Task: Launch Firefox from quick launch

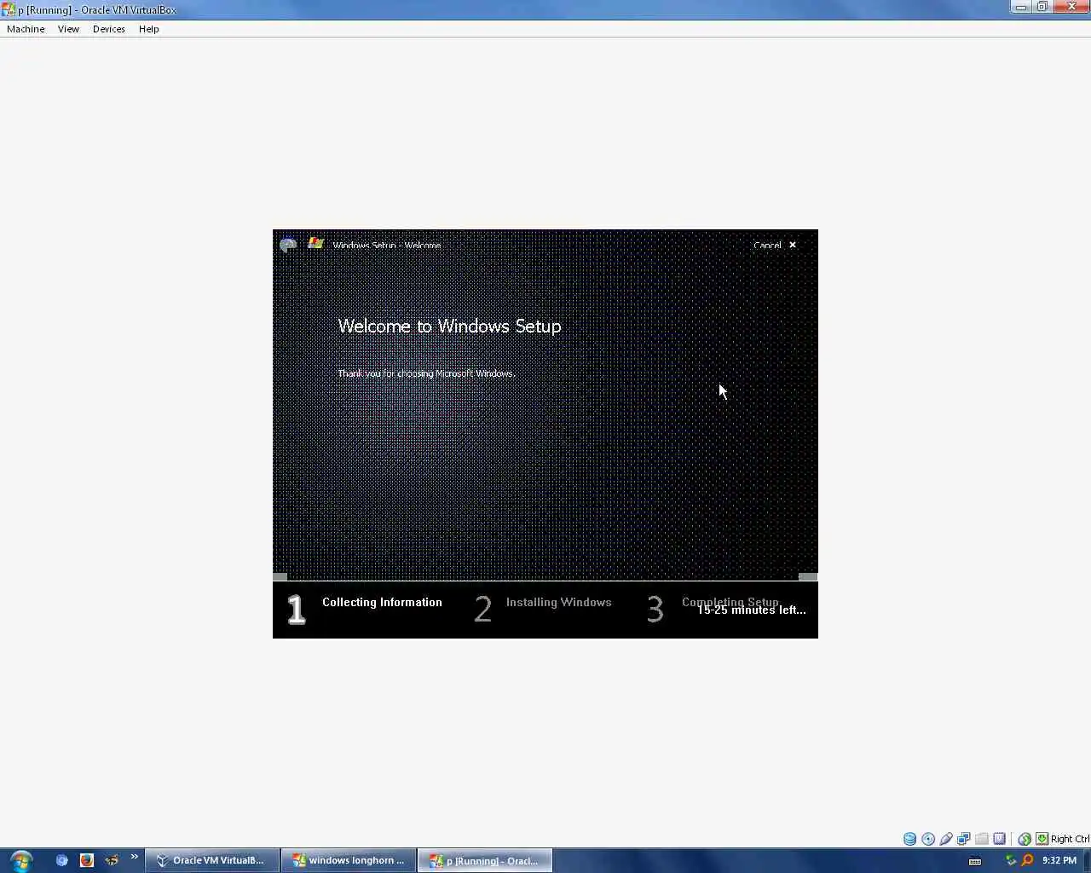Action: click(x=86, y=860)
